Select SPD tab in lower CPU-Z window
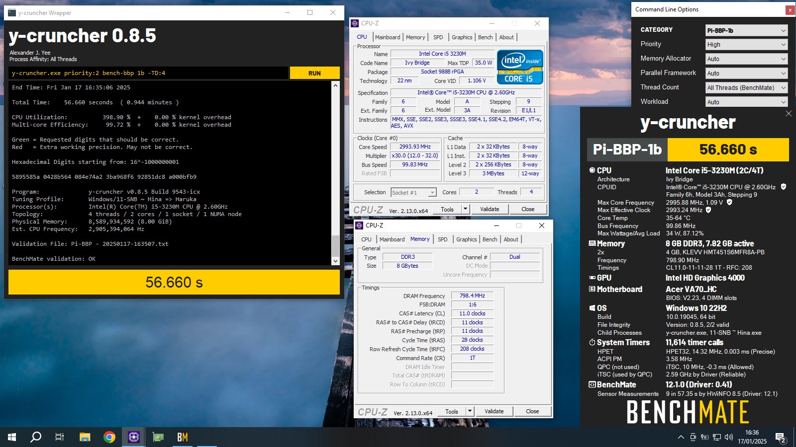Viewport: 796px width, 447px height. coord(442,239)
